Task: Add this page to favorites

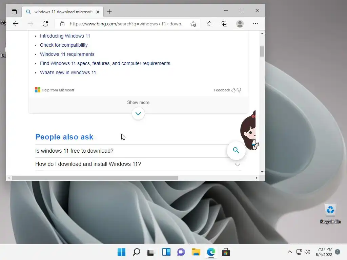Action: 193,24
